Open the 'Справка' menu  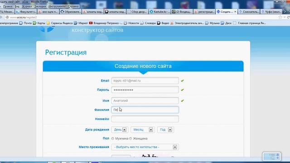click(x=73, y=6)
